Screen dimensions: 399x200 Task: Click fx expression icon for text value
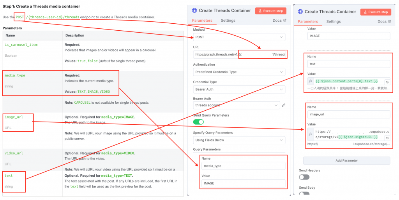click(x=311, y=81)
